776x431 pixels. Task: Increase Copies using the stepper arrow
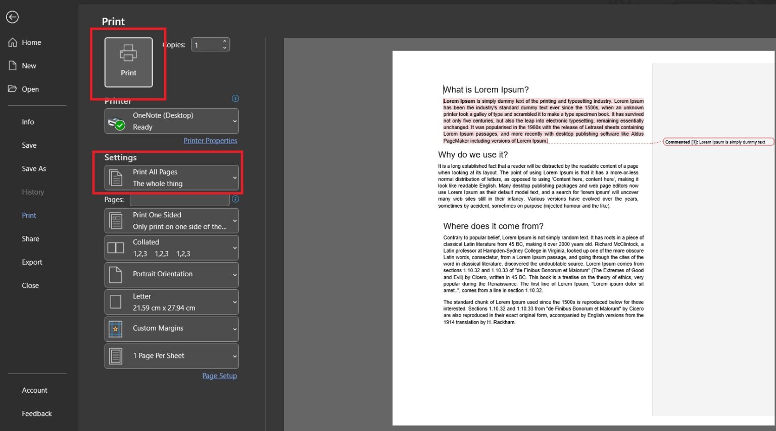(225, 41)
